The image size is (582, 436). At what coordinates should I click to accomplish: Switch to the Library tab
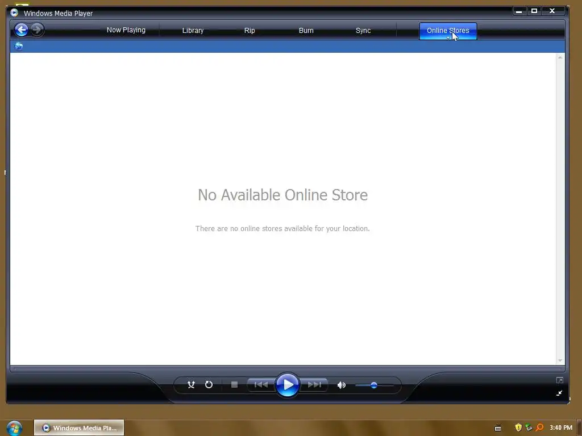(x=193, y=31)
